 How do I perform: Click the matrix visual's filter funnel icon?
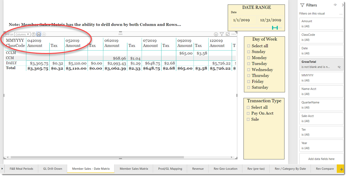coord(221,34)
